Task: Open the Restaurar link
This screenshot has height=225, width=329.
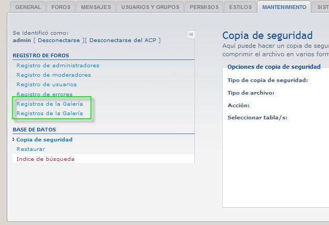Action: (x=30, y=149)
